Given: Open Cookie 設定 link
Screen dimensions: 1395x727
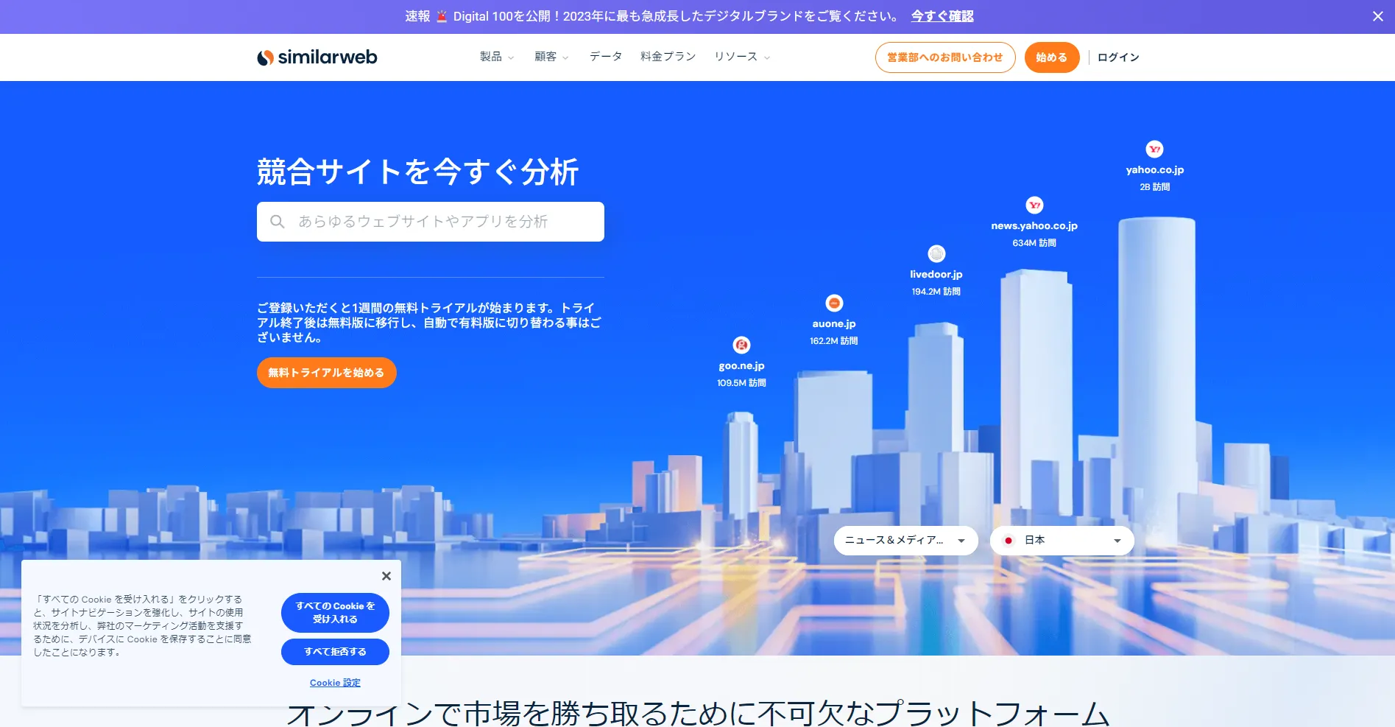Looking at the screenshot, I should (335, 683).
